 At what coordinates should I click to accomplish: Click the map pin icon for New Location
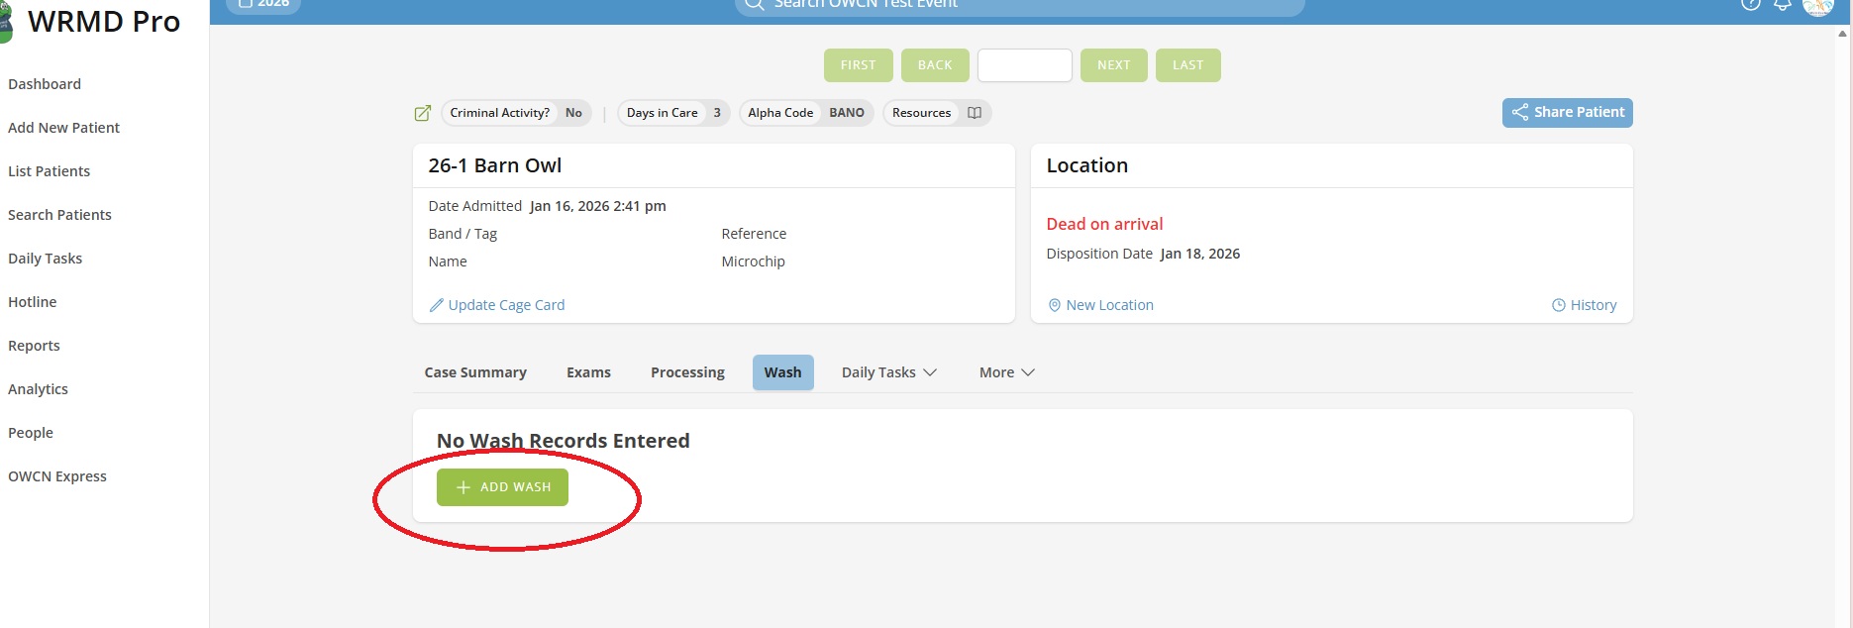click(x=1055, y=305)
